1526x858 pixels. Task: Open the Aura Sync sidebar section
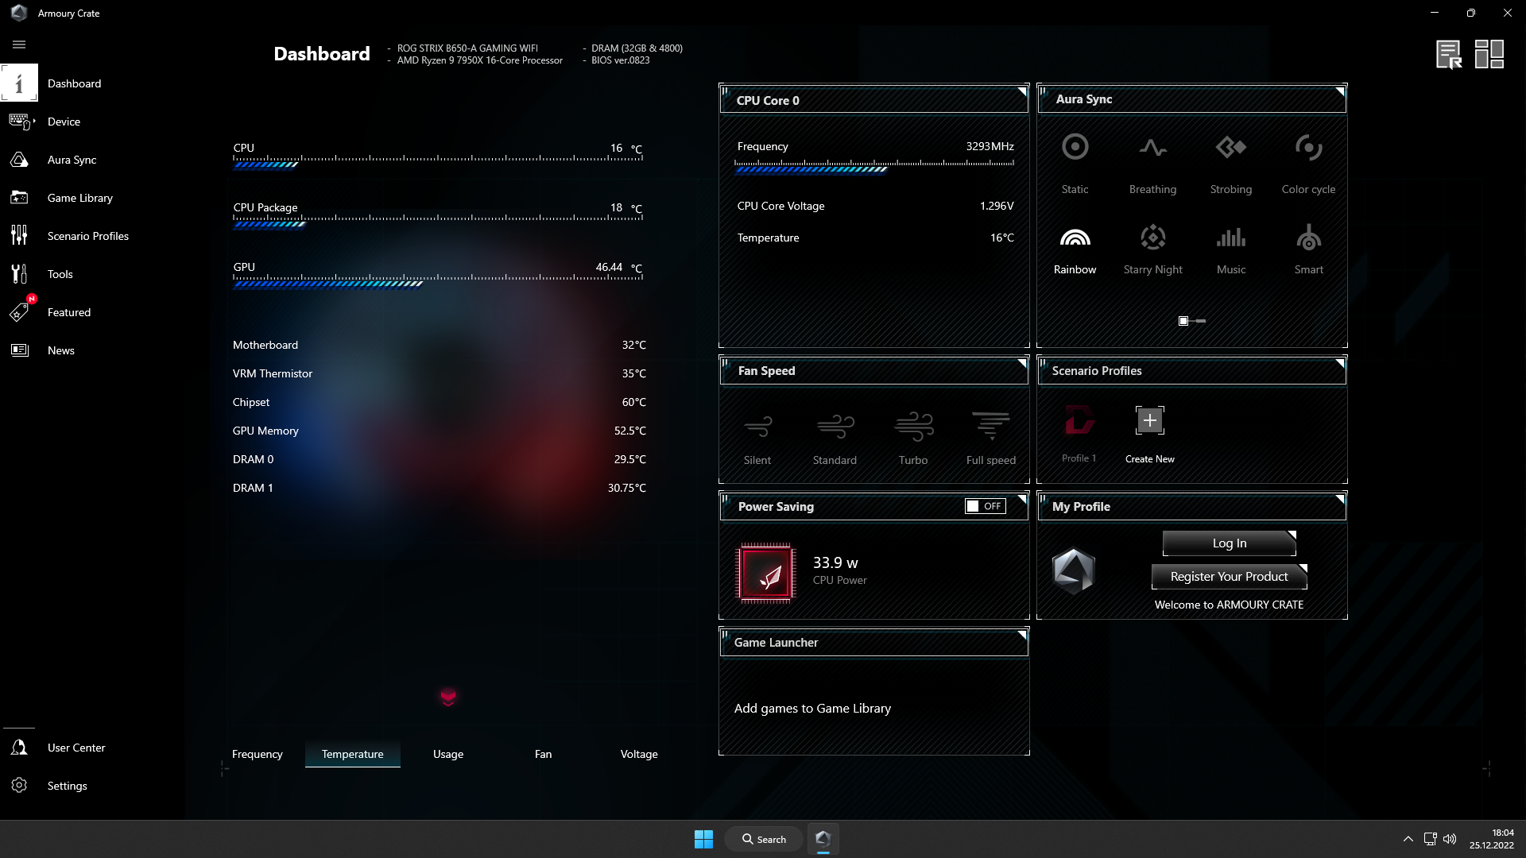point(72,159)
